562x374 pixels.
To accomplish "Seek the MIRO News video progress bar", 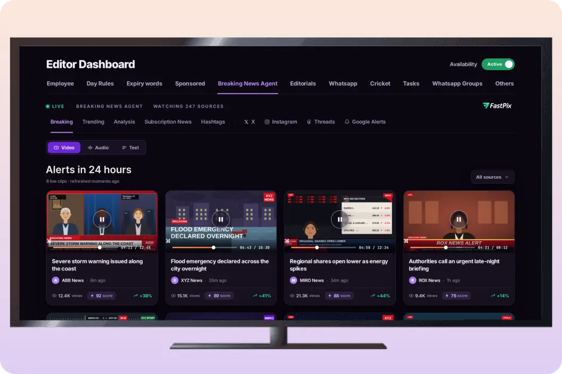I will click(323, 248).
